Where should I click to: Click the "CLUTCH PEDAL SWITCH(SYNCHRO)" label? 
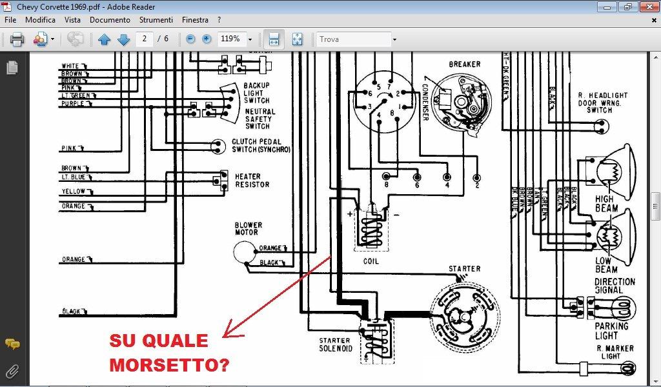click(x=261, y=146)
